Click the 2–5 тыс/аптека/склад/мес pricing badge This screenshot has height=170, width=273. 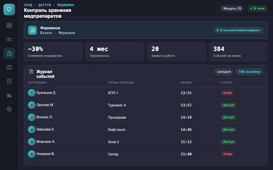tap(238, 30)
